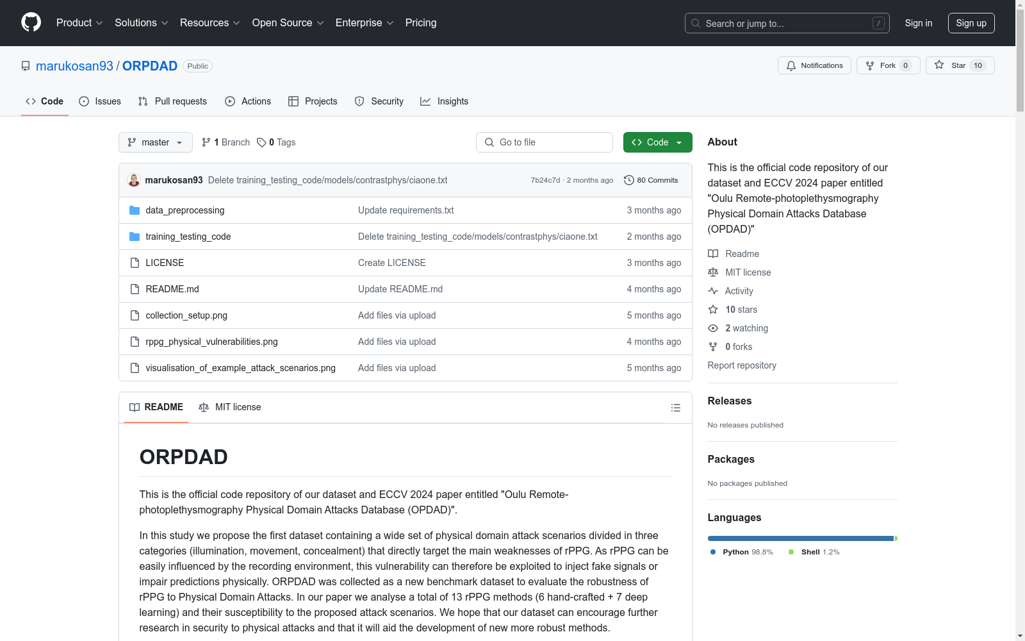
Task: Open the Create LICENSE commit message
Action: 392,263
